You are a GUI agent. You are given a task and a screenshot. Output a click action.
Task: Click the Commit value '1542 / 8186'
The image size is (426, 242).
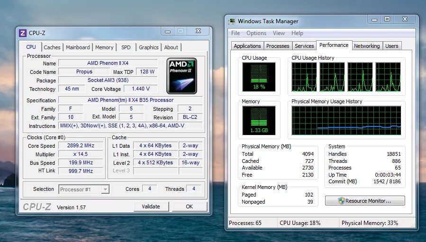(387, 181)
